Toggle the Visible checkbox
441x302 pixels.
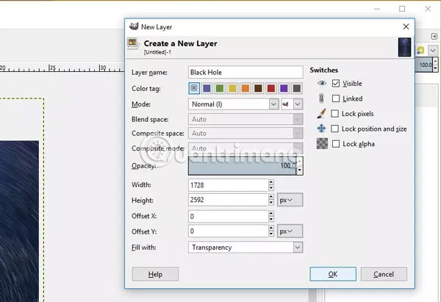336,83
